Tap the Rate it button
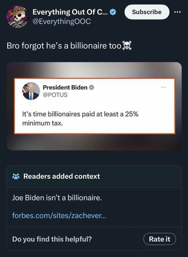 point(160,239)
